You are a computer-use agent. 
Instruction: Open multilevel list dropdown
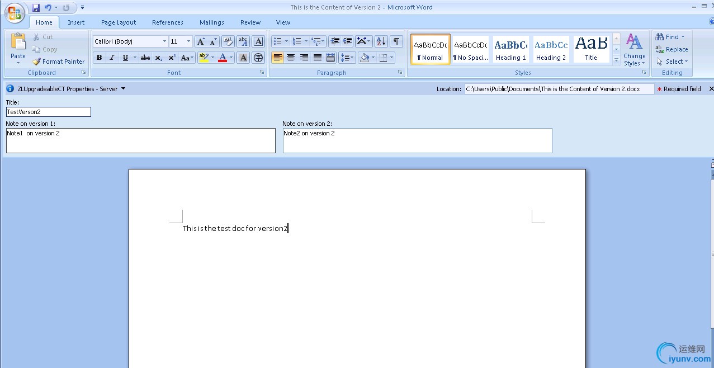[318, 41]
